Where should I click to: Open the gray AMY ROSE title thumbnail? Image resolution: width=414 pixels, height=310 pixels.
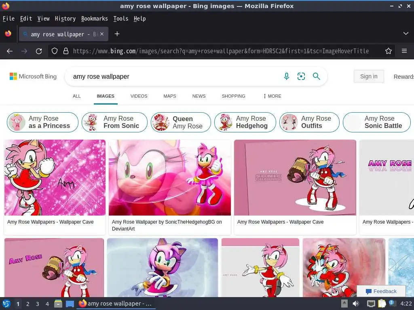387,178
